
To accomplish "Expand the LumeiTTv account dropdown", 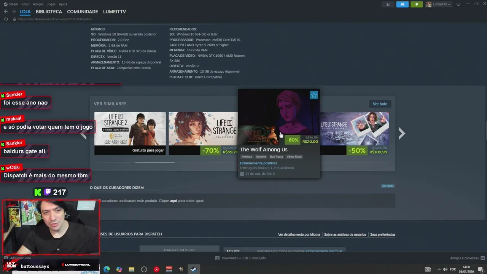I will pyautogui.click(x=438, y=4).
